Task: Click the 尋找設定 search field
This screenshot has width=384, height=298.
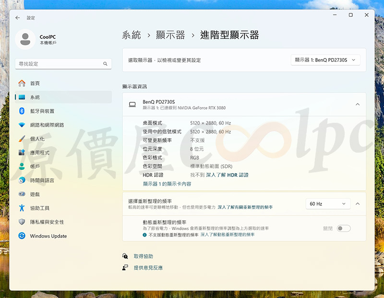Action: coord(63,64)
